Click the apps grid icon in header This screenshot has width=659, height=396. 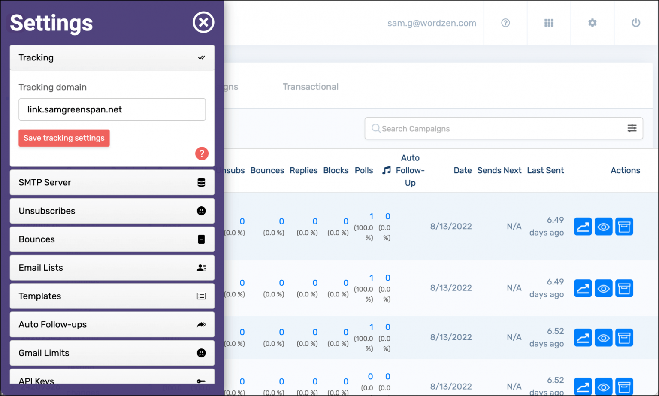[549, 23]
